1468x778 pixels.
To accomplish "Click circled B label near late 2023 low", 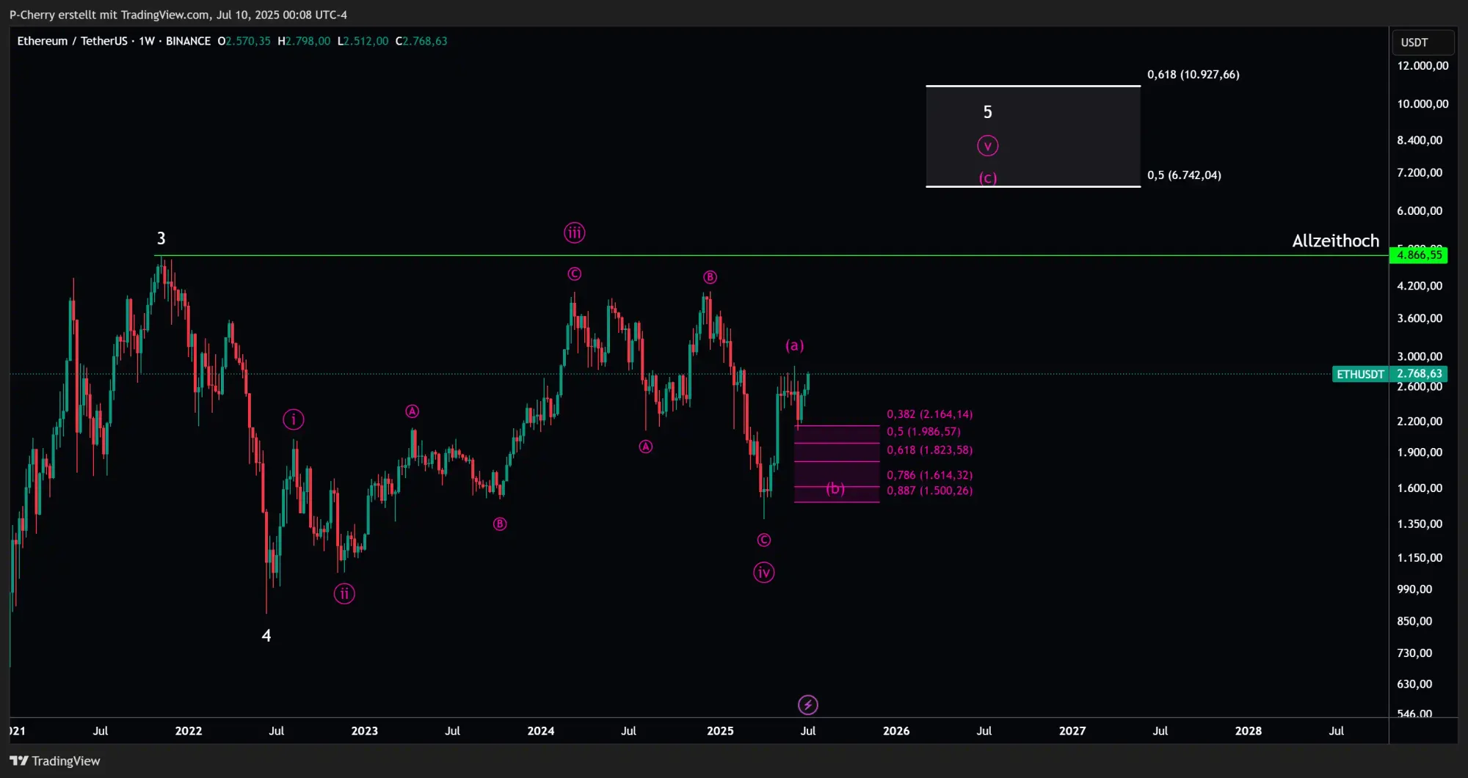I will 500,524.
